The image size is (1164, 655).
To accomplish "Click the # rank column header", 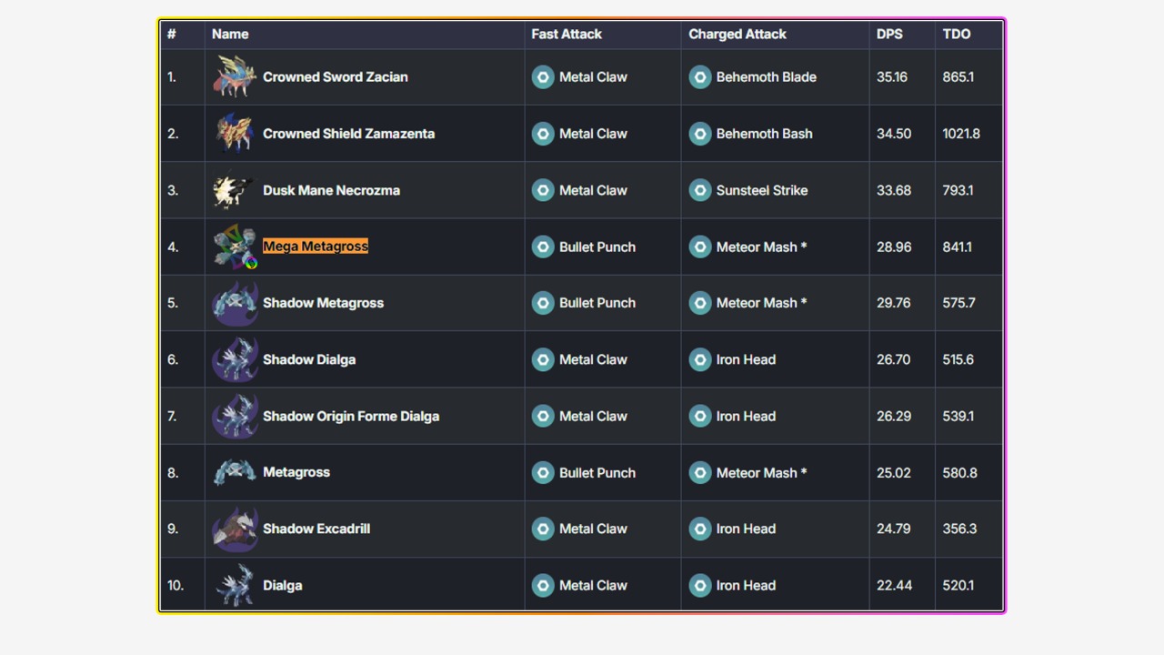I will pyautogui.click(x=171, y=35).
